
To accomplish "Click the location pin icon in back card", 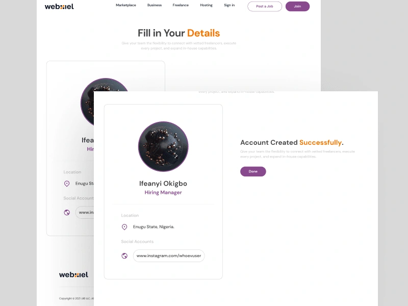I will click(67, 184).
